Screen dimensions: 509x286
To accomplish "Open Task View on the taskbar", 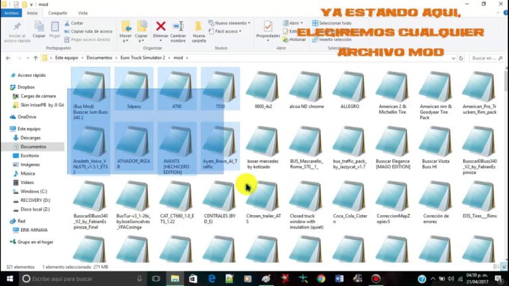I will tap(156, 279).
